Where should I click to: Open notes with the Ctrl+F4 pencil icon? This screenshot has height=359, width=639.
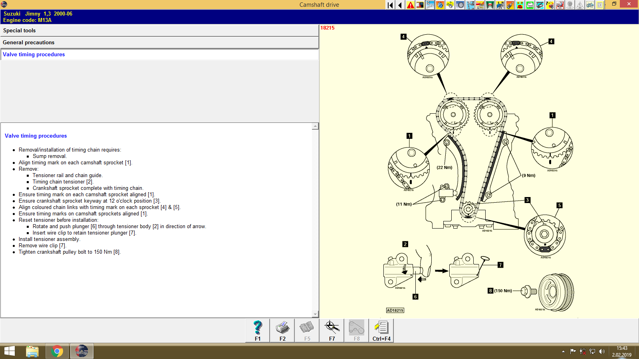(x=381, y=330)
